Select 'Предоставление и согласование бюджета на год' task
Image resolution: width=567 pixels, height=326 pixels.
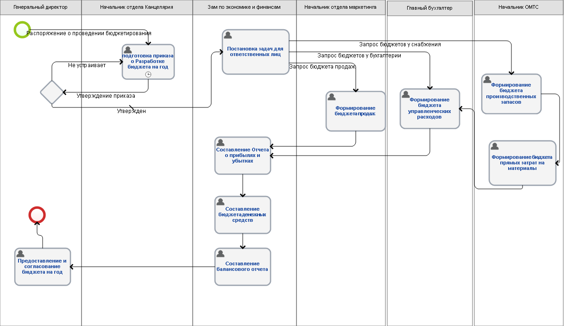point(43,267)
